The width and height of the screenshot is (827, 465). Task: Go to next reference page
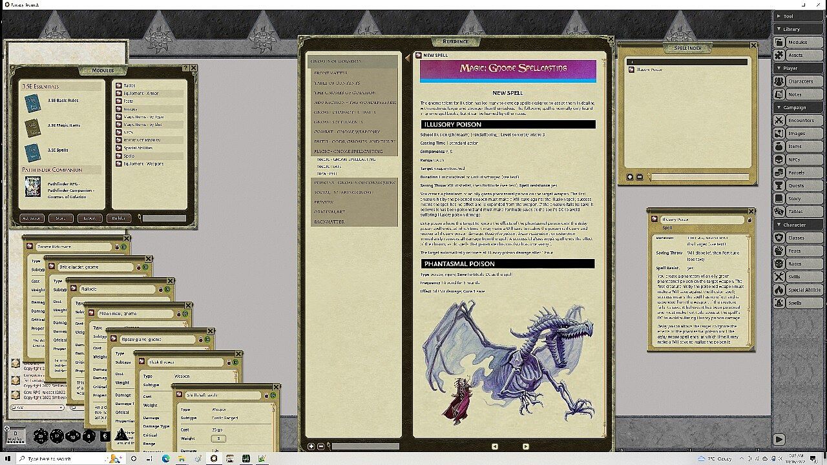coord(525,446)
